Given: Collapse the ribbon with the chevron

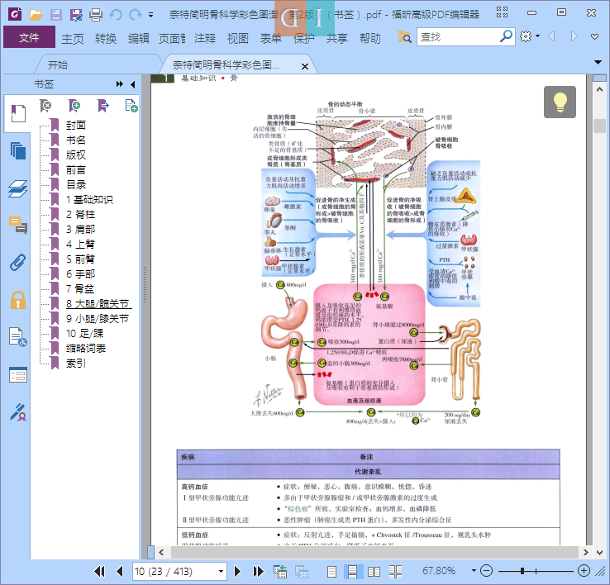Looking at the screenshot, I should [594, 37].
